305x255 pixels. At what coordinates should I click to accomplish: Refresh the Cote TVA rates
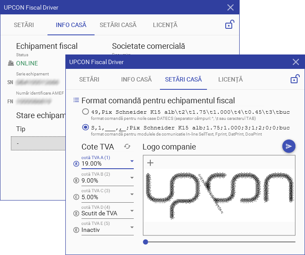click(127, 146)
